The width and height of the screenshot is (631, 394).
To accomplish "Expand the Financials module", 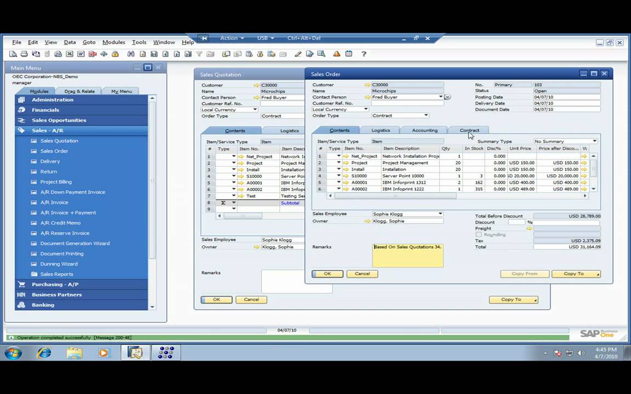I will tap(81, 110).
